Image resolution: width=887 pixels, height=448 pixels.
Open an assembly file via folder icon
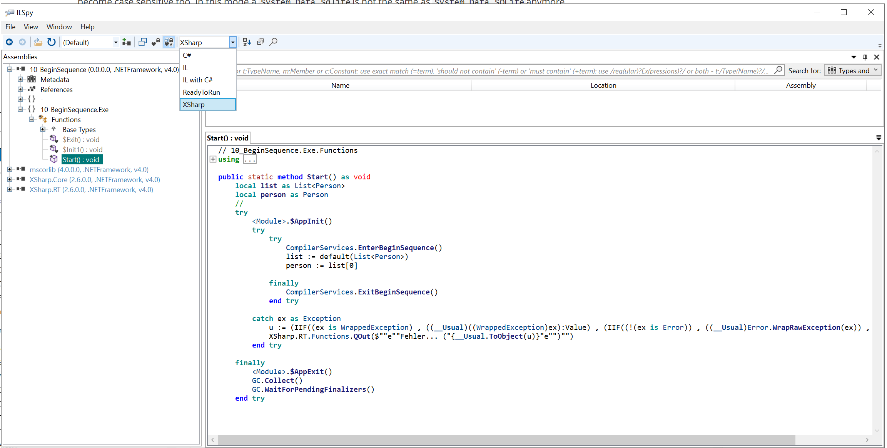pyautogui.click(x=38, y=42)
